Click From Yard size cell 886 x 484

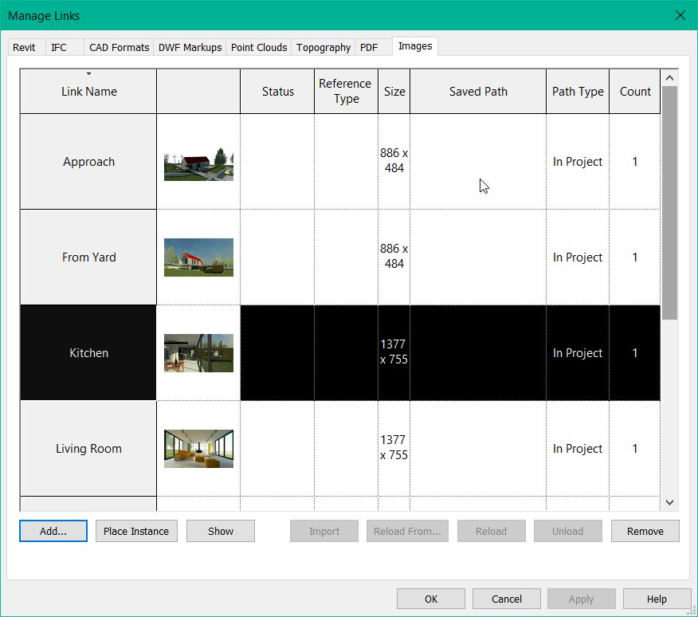tap(394, 256)
